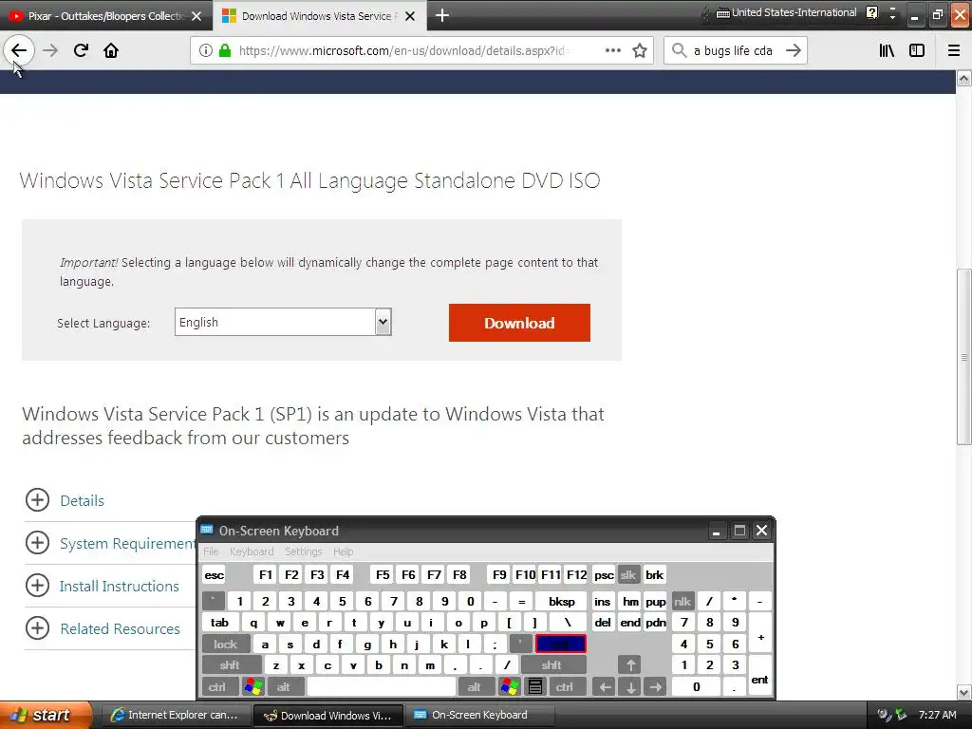Click the esc key on On-Screen Keyboard

pyautogui.click(x=214, y=574)
